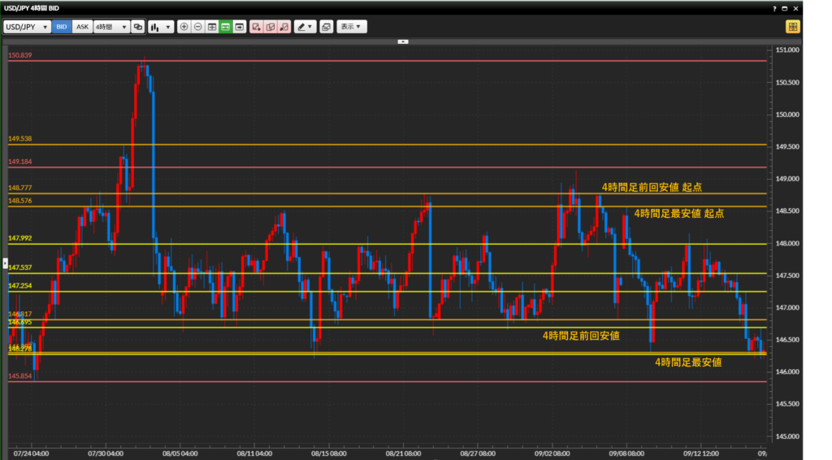Click the chart link icon beside timeframe
The height and width of the screenshot is (460, 832).
138,27
